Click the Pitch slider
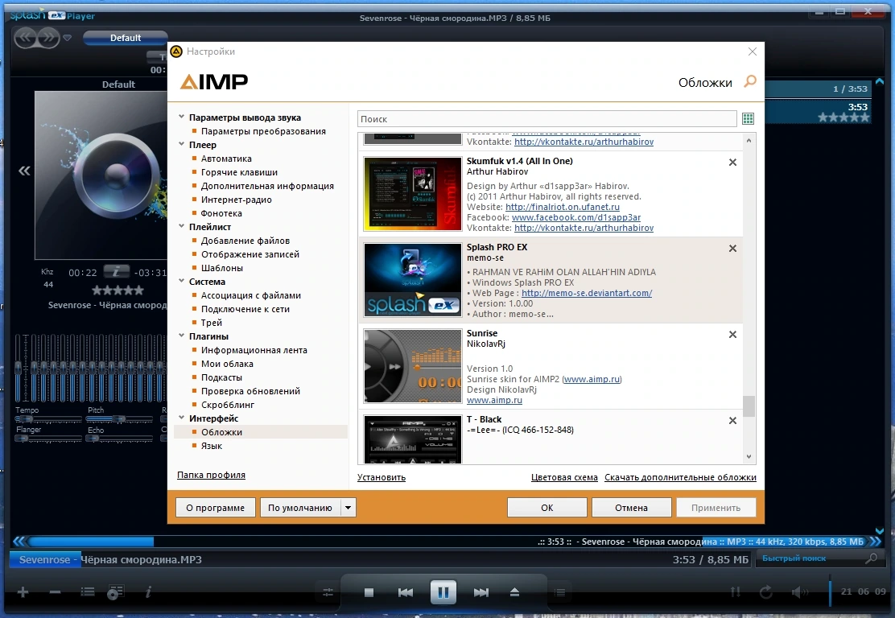This screenshot has width=895, height=618. point(120,419)
